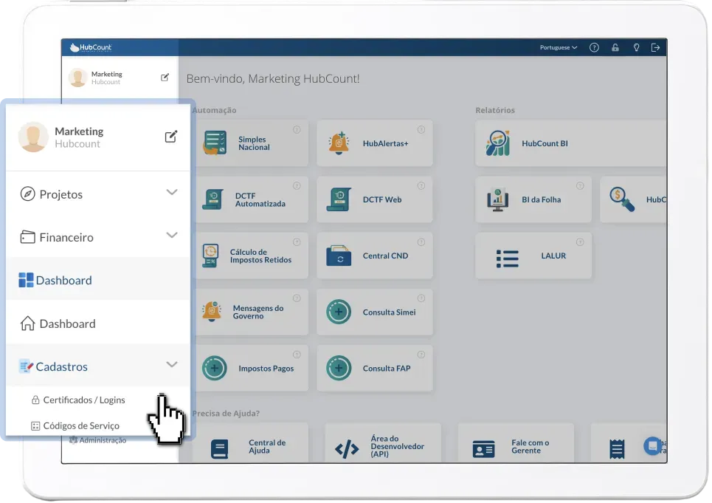Open the Fale com o Gerente card
Viewport: 712px width, 503px height.
(516, 443)
